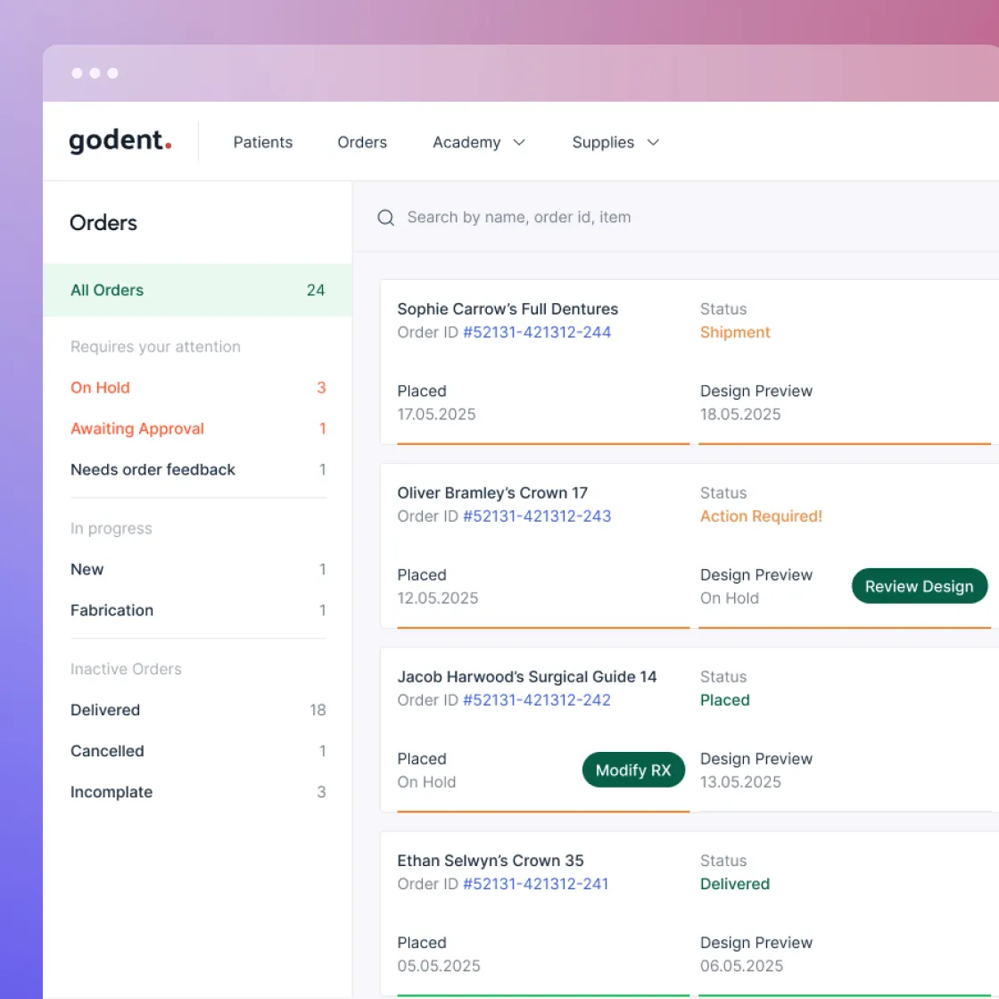Click the Requires your attention label
This screenshot has width=999, height=999.
pos(155,347)
